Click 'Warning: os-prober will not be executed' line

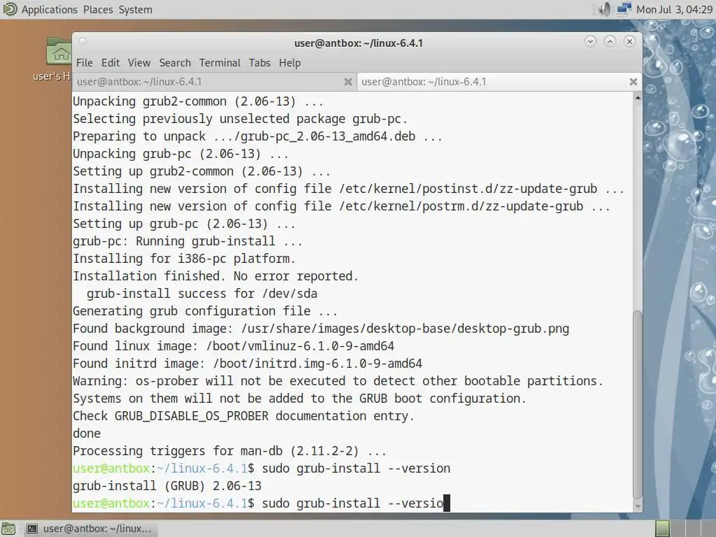coord(338,381)
